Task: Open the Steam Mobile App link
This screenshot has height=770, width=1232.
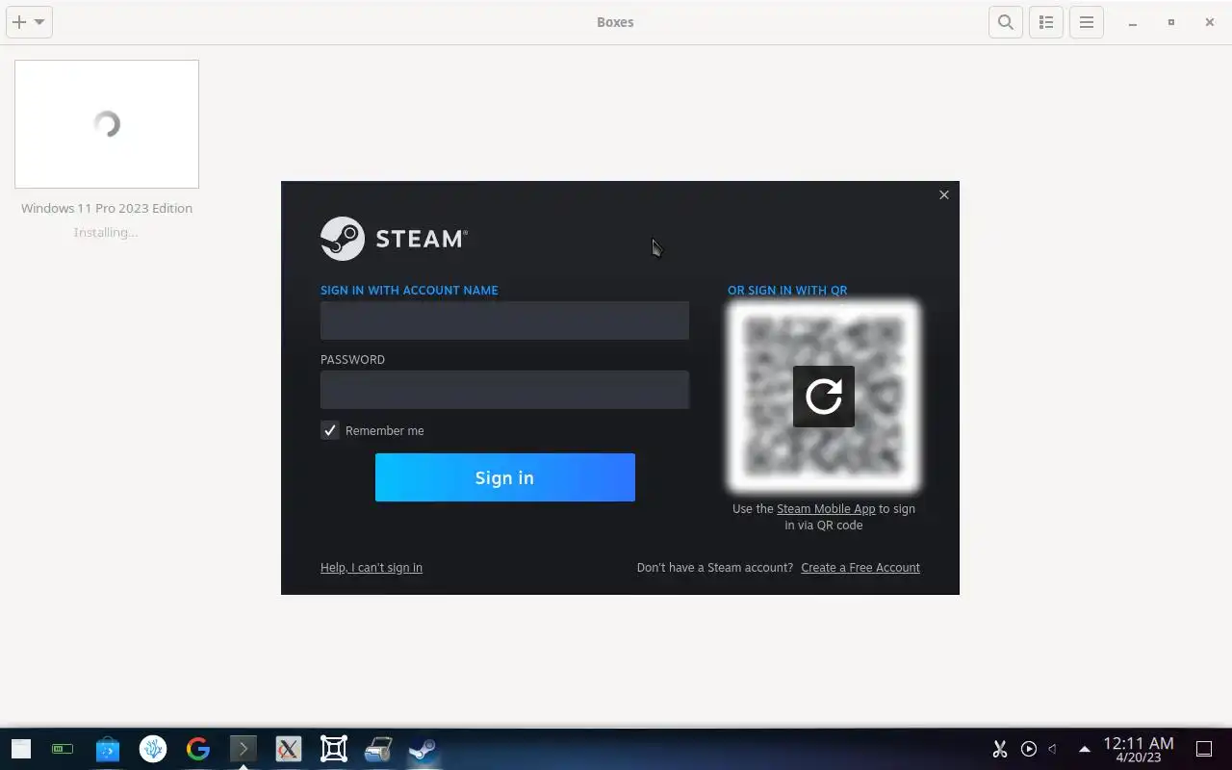Action: click(x=826, y=509)
